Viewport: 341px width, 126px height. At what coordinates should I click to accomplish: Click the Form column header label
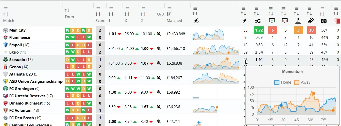coord(69,17)
